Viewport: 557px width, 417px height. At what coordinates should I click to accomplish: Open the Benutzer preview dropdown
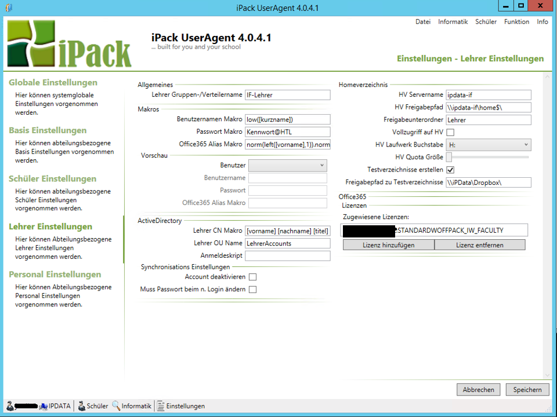coord(287,166)
